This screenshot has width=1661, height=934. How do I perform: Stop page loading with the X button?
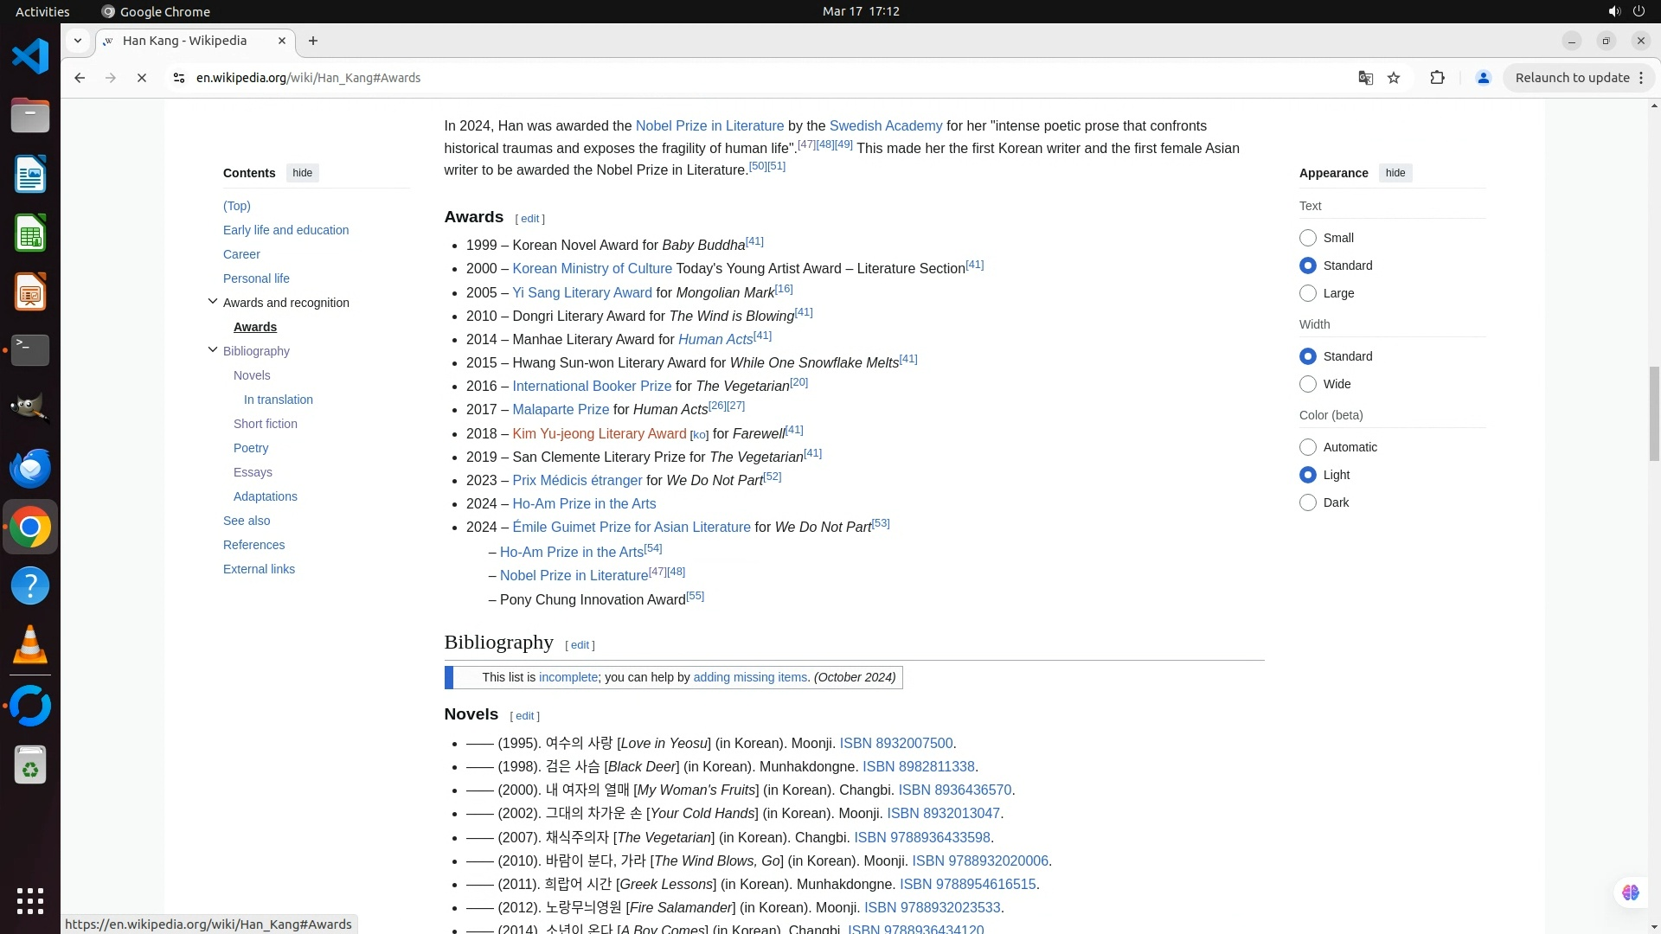[x=142, y=78]
